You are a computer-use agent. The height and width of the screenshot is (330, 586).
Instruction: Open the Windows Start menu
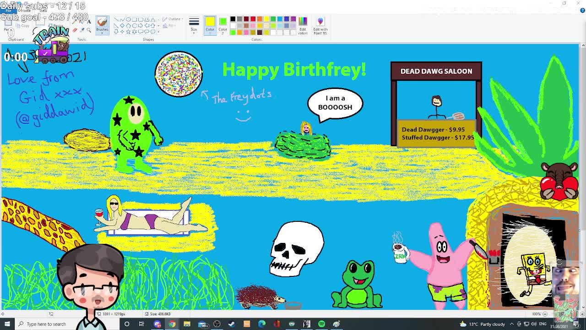(7, 324)
